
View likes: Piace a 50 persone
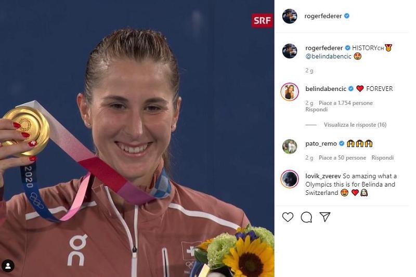(342, 157)
